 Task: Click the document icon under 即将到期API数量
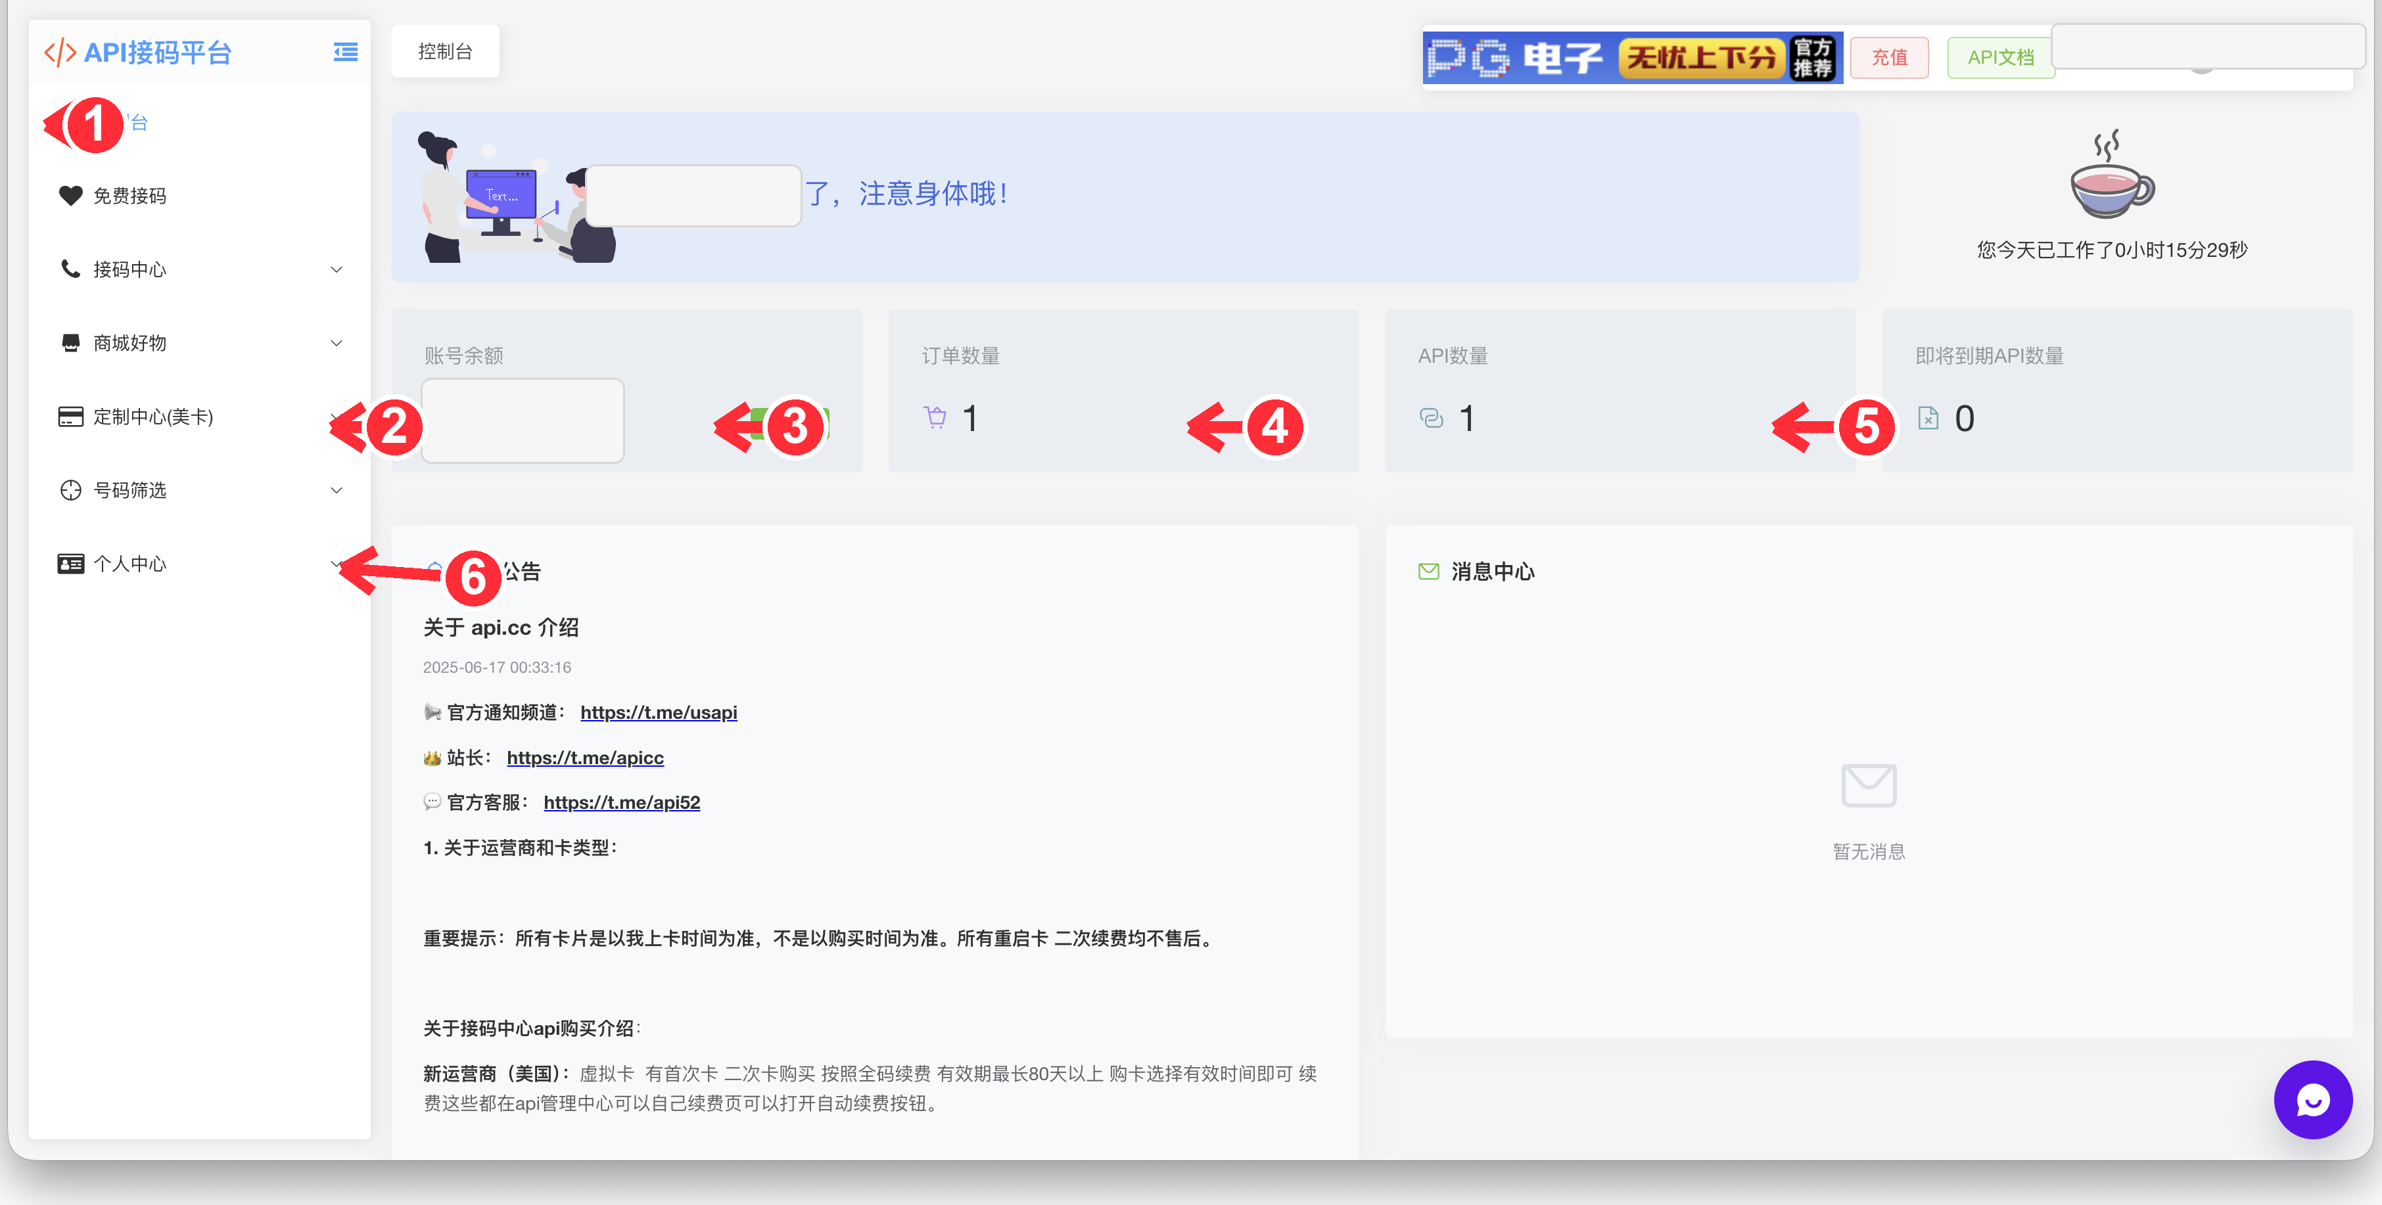(x=1928, y=418)
